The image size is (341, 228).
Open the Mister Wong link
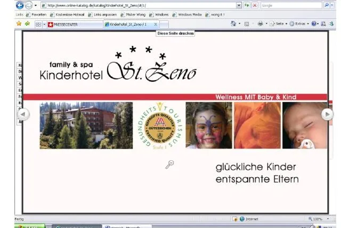point(133,14)
